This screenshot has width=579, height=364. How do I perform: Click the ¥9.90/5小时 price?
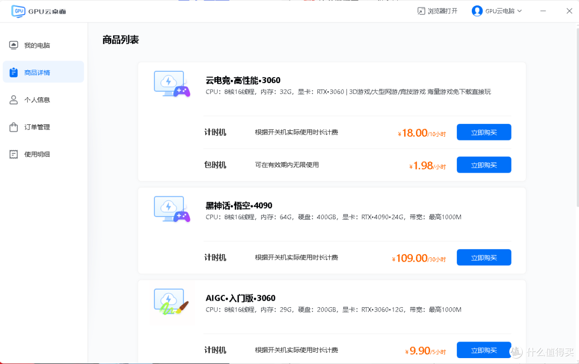(x=425, y=351)
